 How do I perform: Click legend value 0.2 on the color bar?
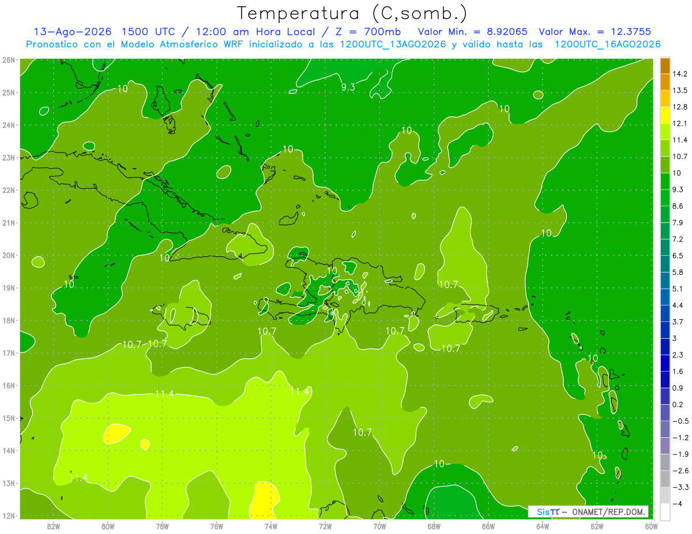click(678, 404)
